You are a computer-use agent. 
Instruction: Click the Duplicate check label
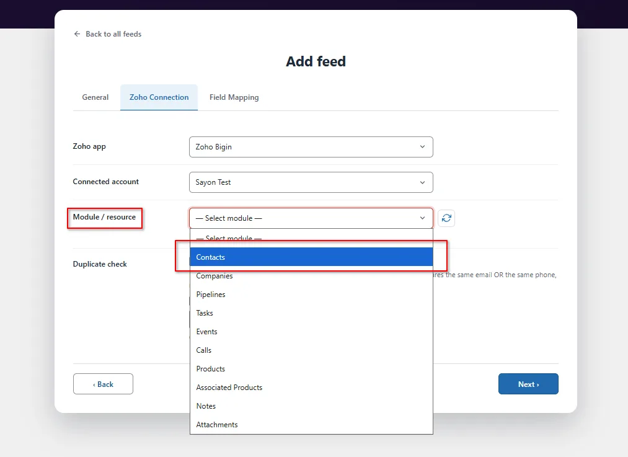[x=100, y=264]
